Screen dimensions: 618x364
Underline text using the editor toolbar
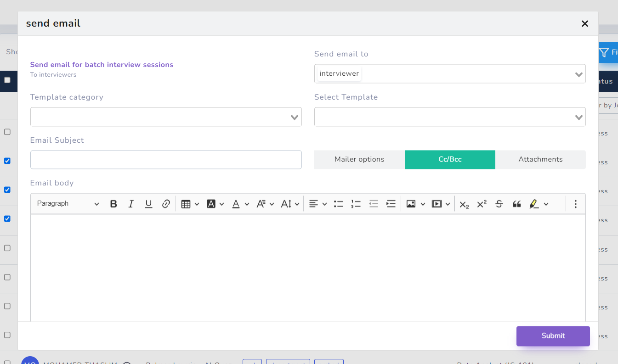pyautogui.click(x=148, y=203)
